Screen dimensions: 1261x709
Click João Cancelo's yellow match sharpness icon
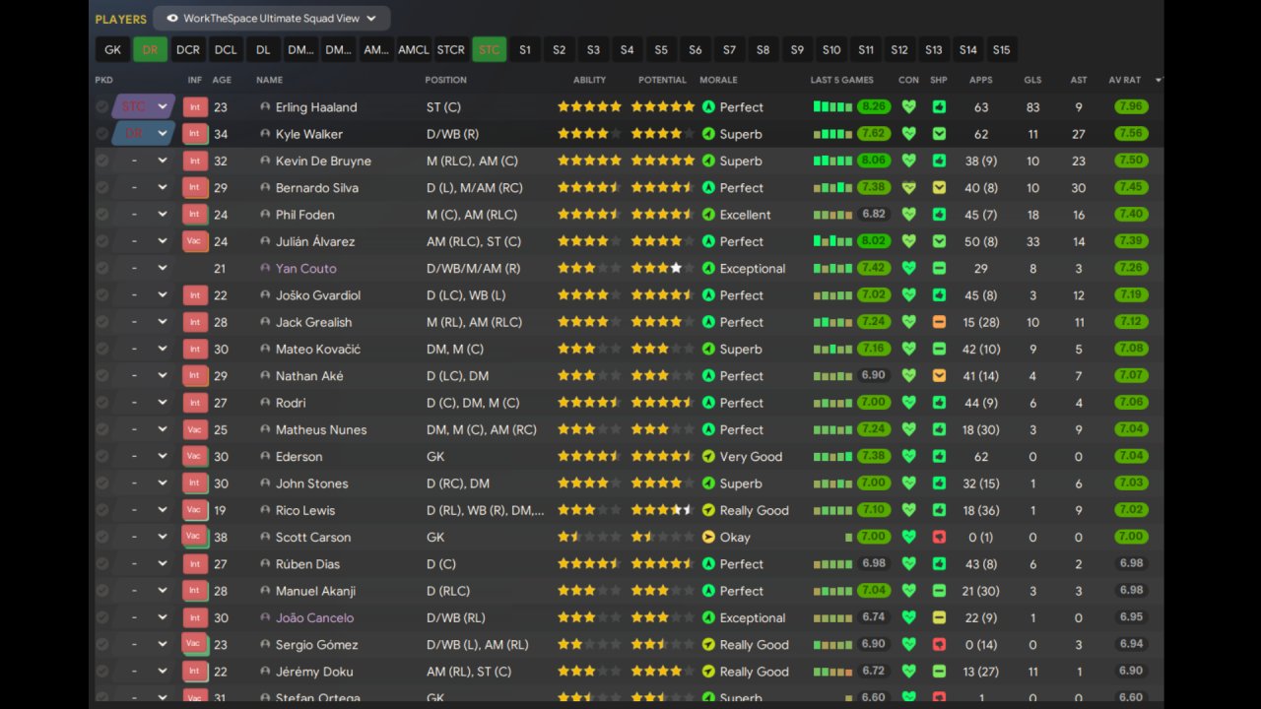point(939,618)
